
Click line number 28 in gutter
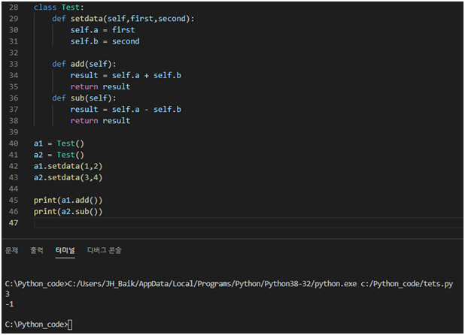[x=14, y=7]
